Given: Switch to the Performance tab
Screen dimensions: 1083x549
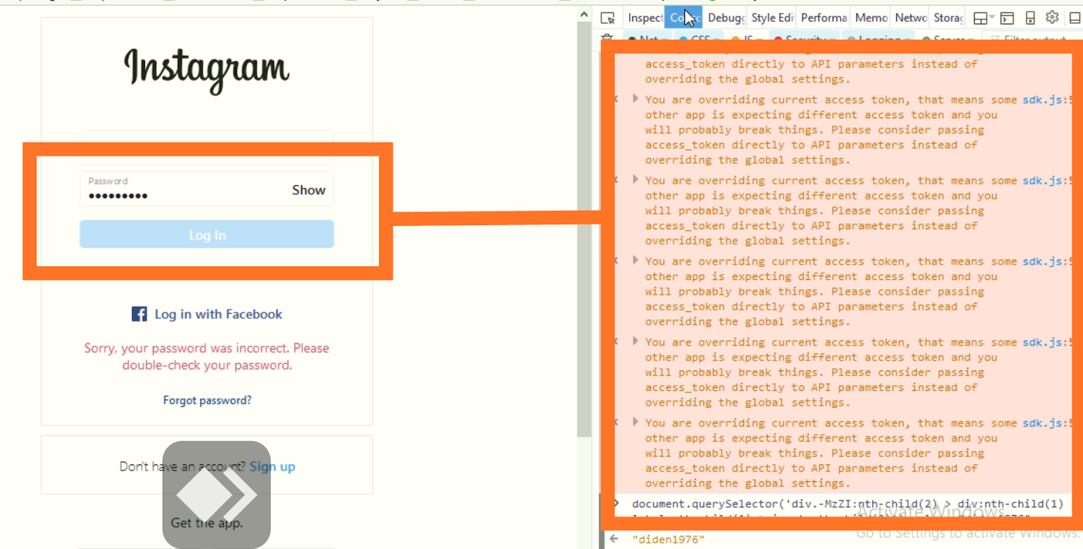Looking at the screenshot, I should (824, 18).
